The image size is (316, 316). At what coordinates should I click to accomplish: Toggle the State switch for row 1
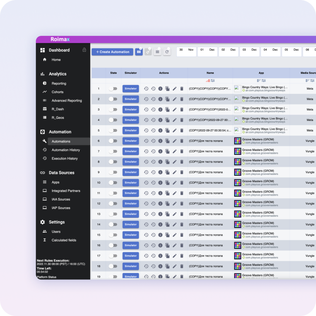coord(113,88)
